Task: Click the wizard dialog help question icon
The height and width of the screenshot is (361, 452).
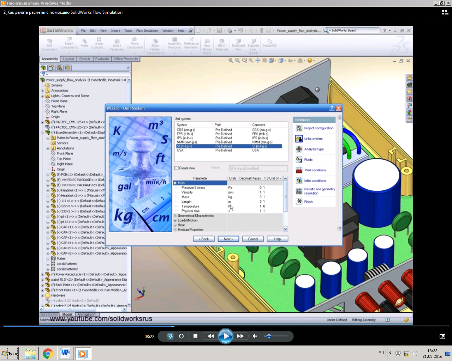Action: (332, 108)
